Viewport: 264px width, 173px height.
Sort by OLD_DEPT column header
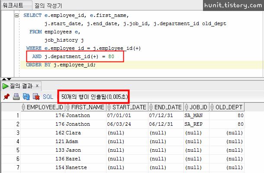point(227,107)
